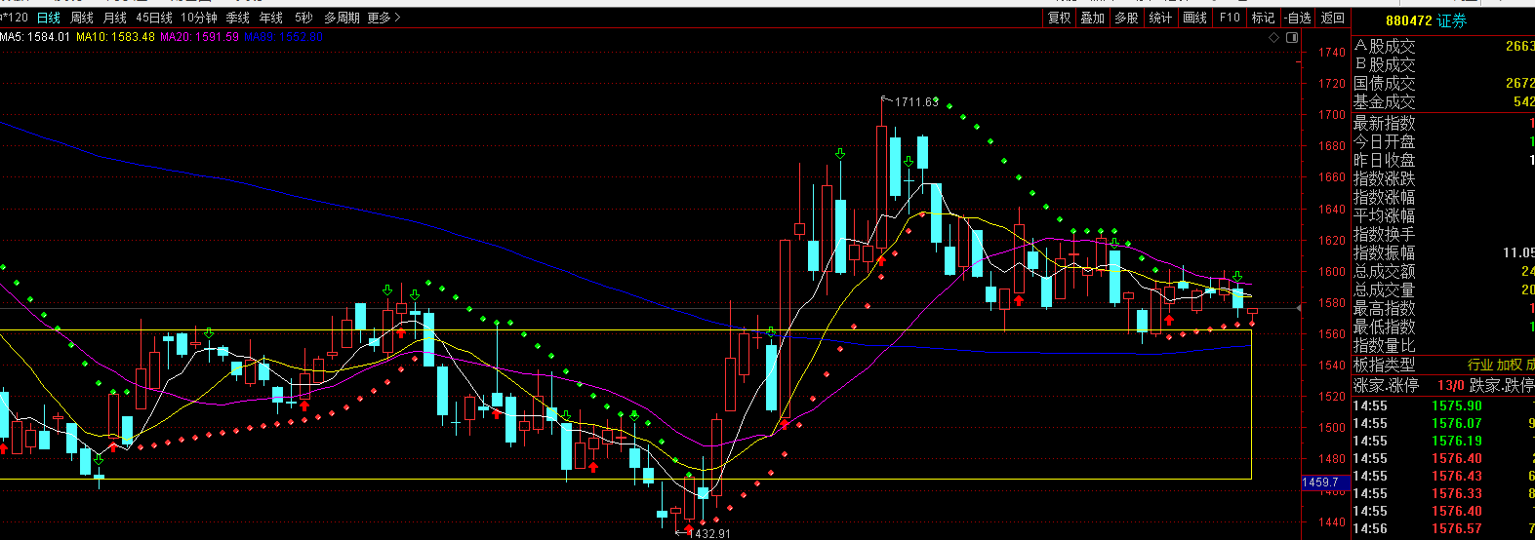Select the tick row with price 1576.33
The image size is (1535, 540).
1443,493
